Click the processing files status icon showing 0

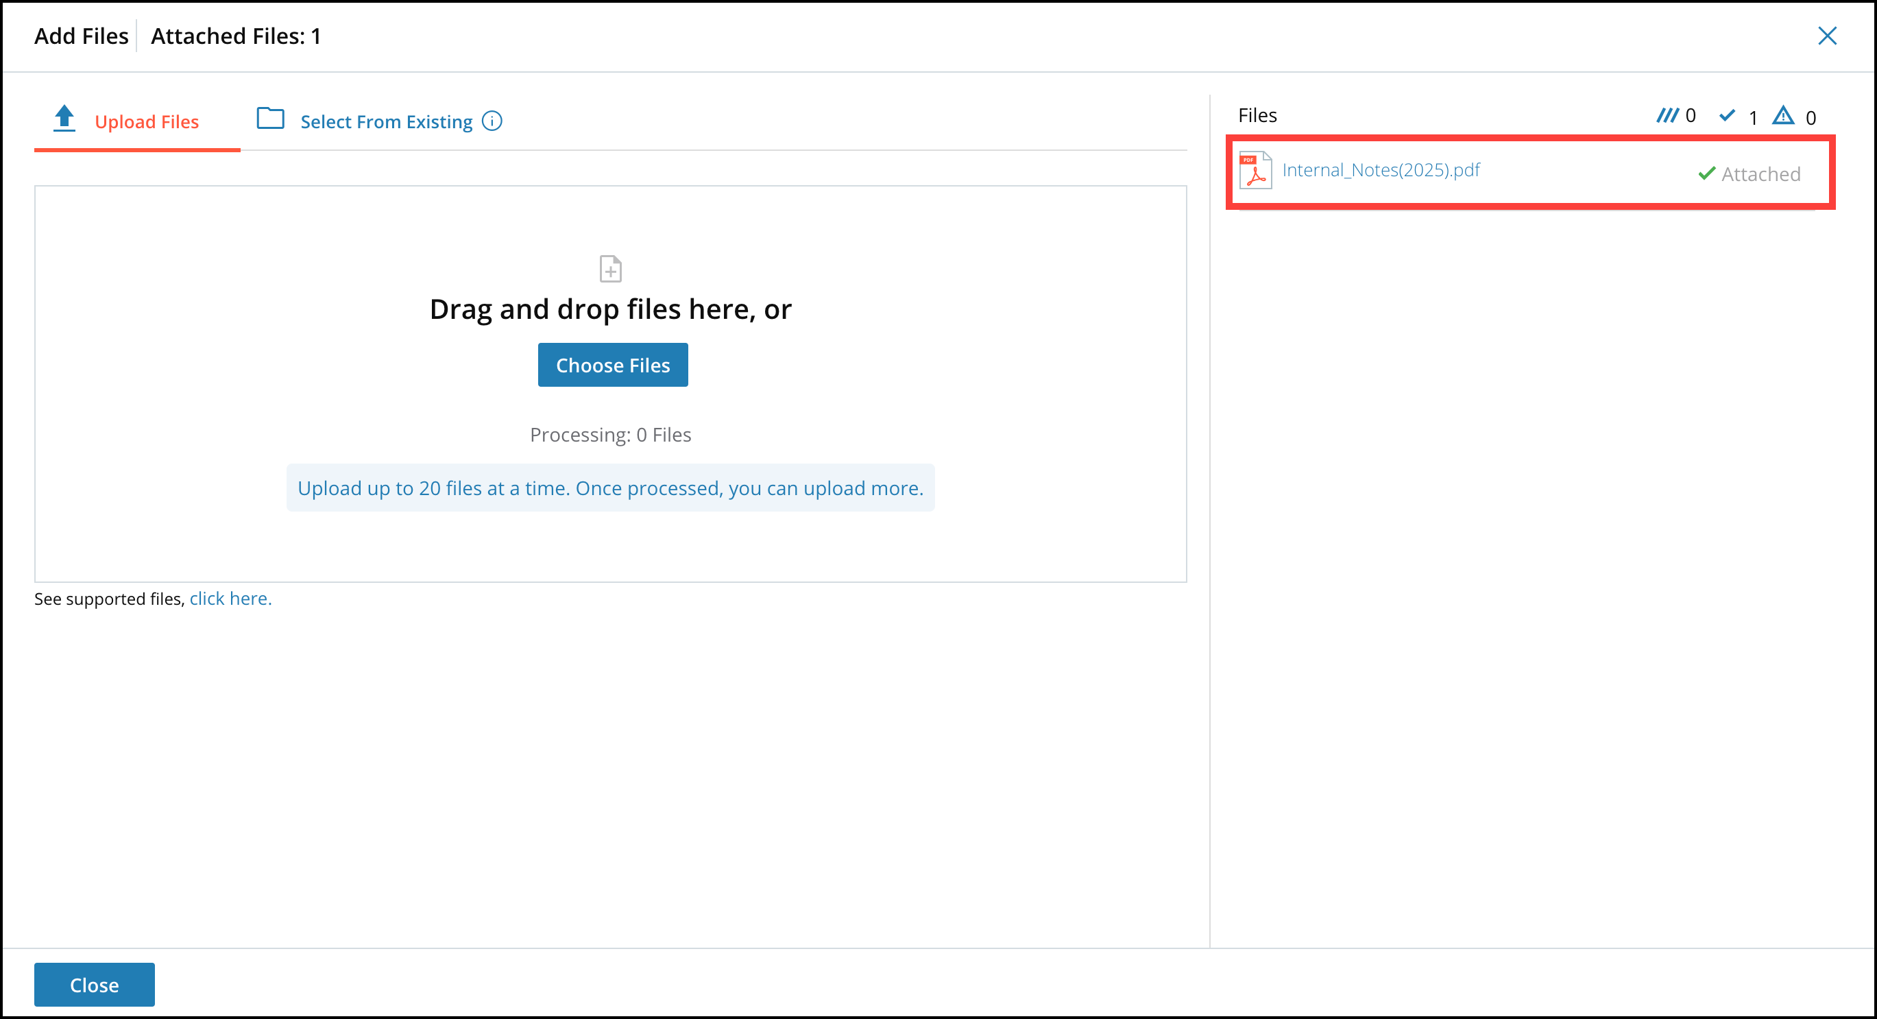tap(1669, 115)
